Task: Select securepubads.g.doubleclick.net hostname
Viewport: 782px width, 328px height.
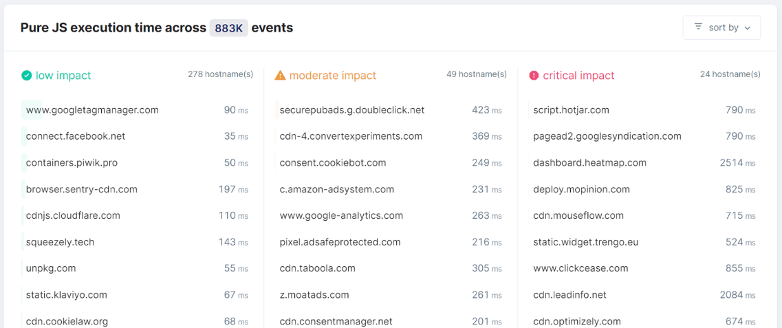Action: tap(351, 110)
